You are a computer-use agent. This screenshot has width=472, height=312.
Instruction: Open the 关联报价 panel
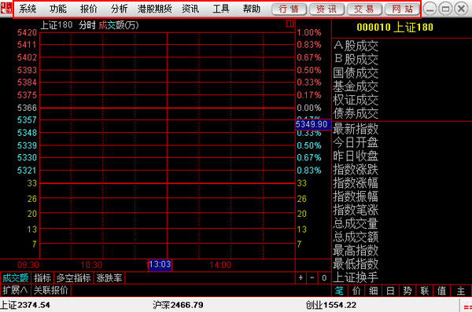[x=51, y=290]
